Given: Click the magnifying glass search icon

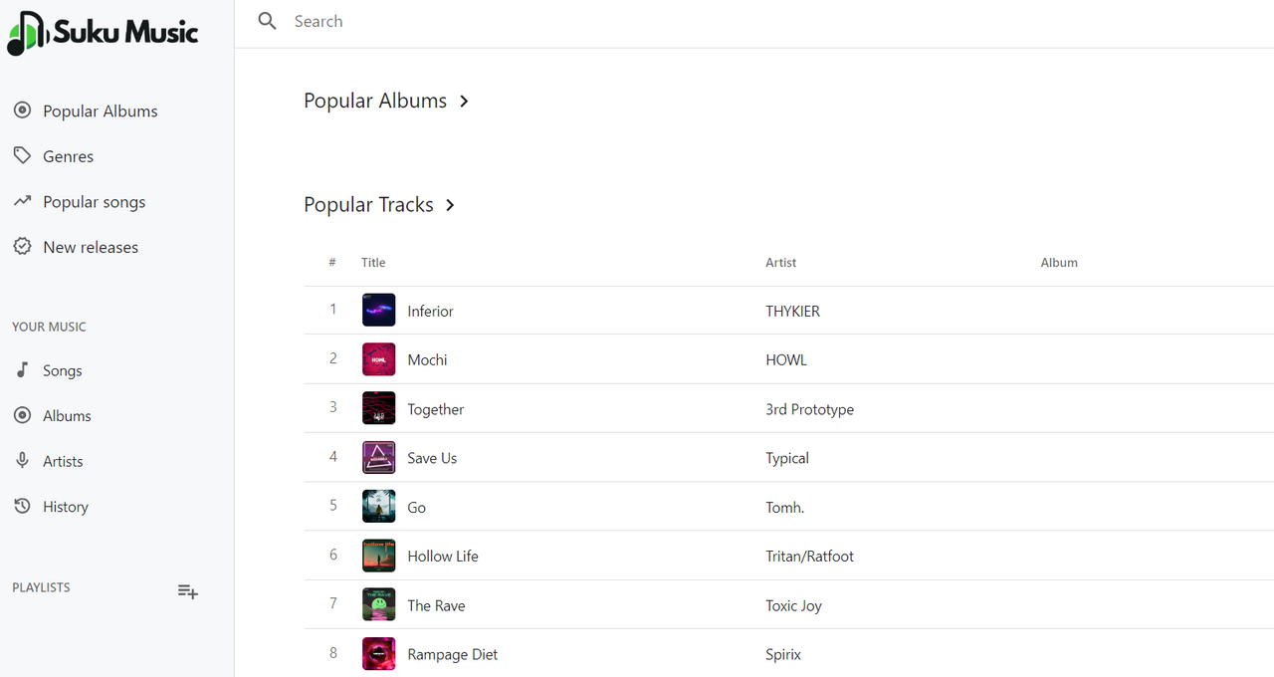Looking at the screenshot, I should (267, 21).
